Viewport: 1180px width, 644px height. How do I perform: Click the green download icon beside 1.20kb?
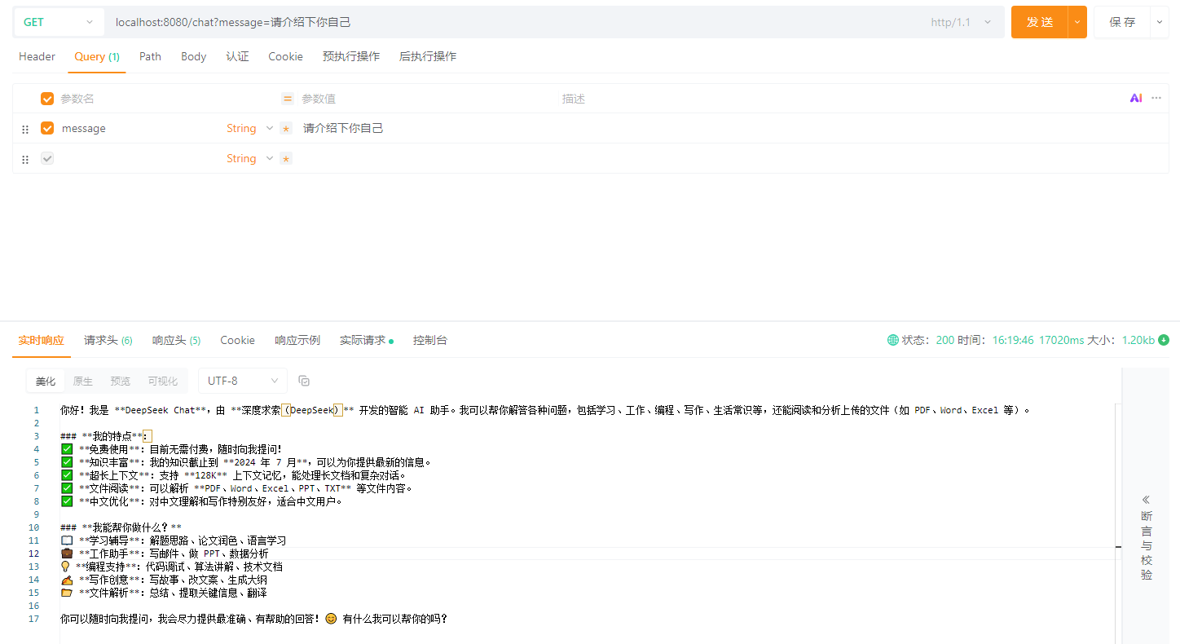point(1164,340)
